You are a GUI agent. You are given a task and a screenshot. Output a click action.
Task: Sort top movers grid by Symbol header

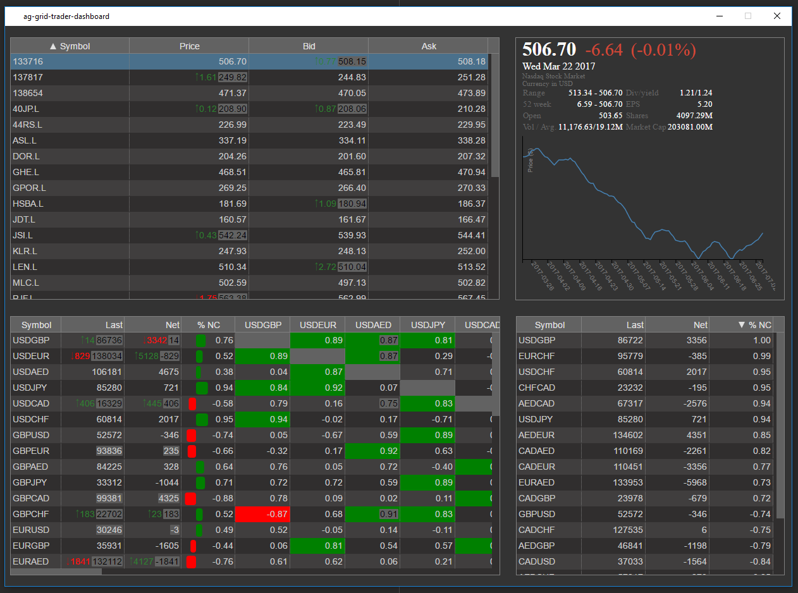click(549, 325)
